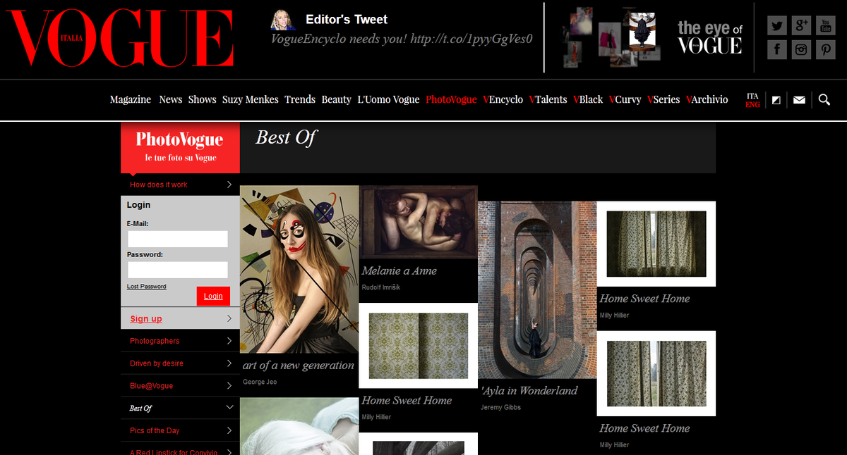This screenshot has width=847, height=455.
Task: Open How does it work link
Action: [x=159, y=185]
